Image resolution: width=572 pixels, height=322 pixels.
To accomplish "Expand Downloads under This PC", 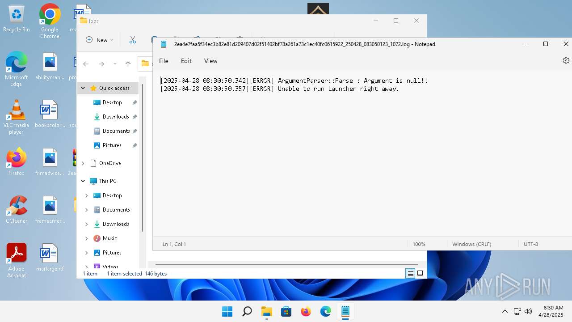I will [x=86, y=224].
